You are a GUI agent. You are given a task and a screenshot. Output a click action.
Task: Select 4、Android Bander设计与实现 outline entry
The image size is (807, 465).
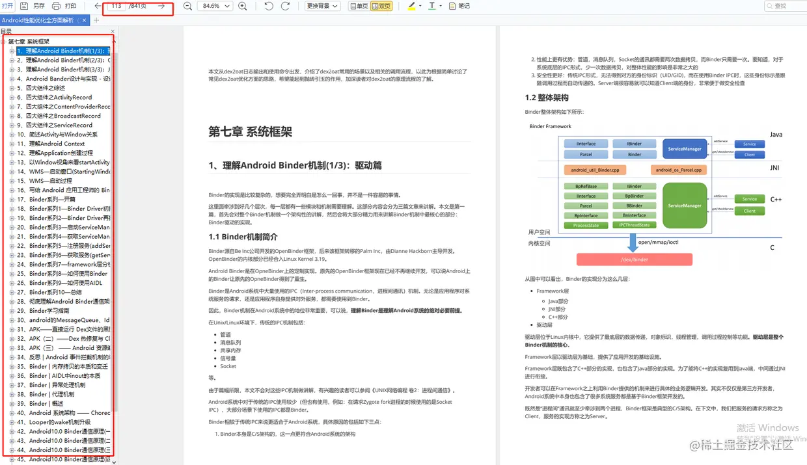[64, 79]
